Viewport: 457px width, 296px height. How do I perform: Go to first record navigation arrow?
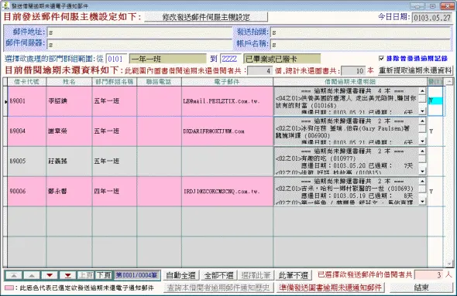[14, 275]
